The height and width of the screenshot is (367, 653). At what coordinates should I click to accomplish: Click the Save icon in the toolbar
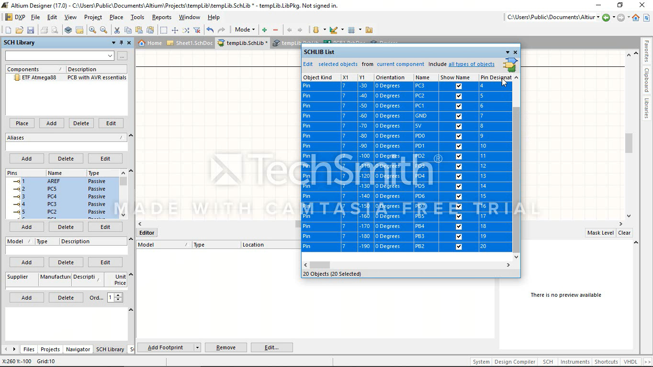point(31,30)
